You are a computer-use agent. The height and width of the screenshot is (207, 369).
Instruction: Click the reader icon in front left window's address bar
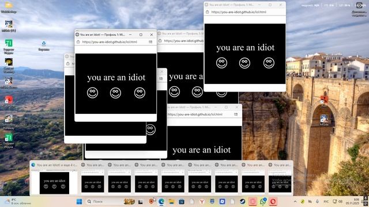[x=150, y=42]
